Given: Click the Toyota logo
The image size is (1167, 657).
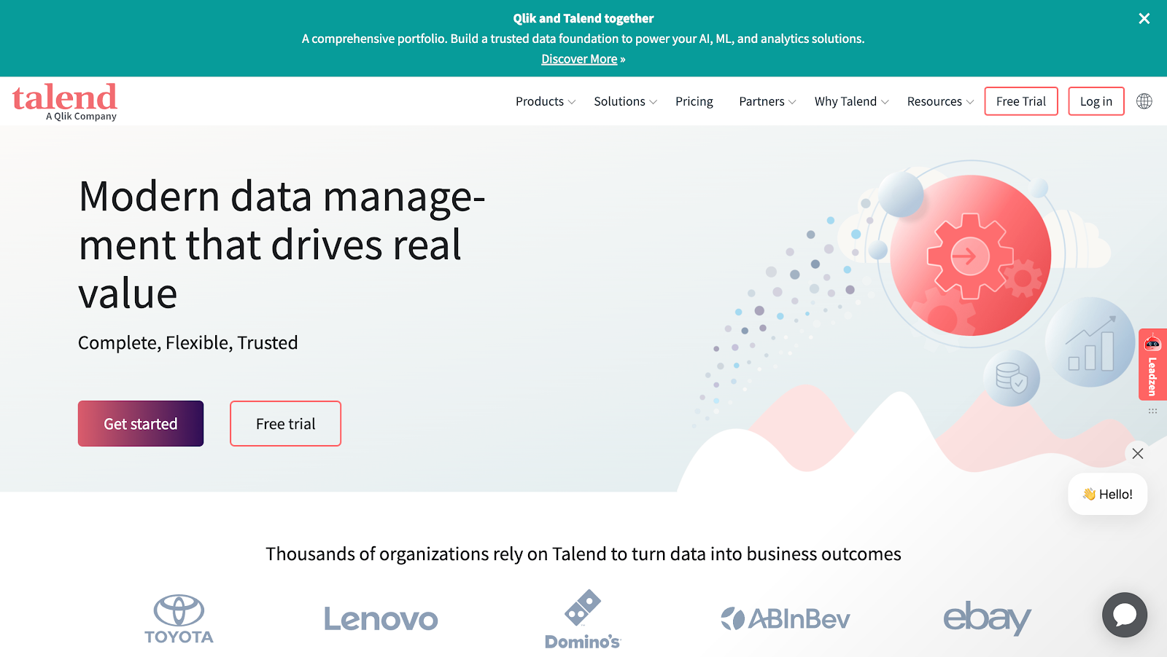Looking at the screenshot, I should [179, 619].
